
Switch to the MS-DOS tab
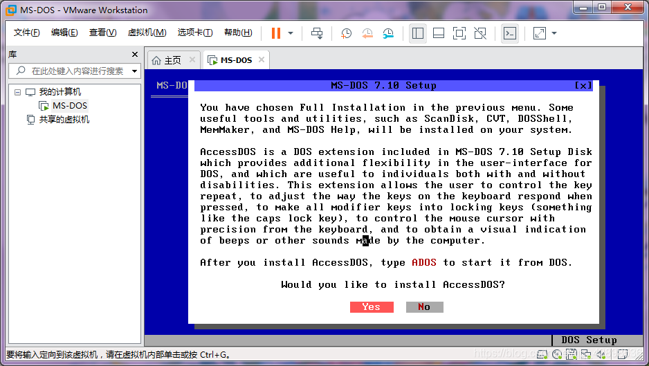(x=236, y=60)
